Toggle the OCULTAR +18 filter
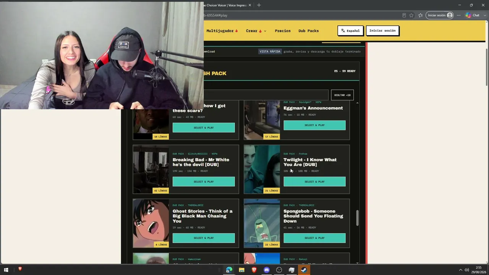 342,95
